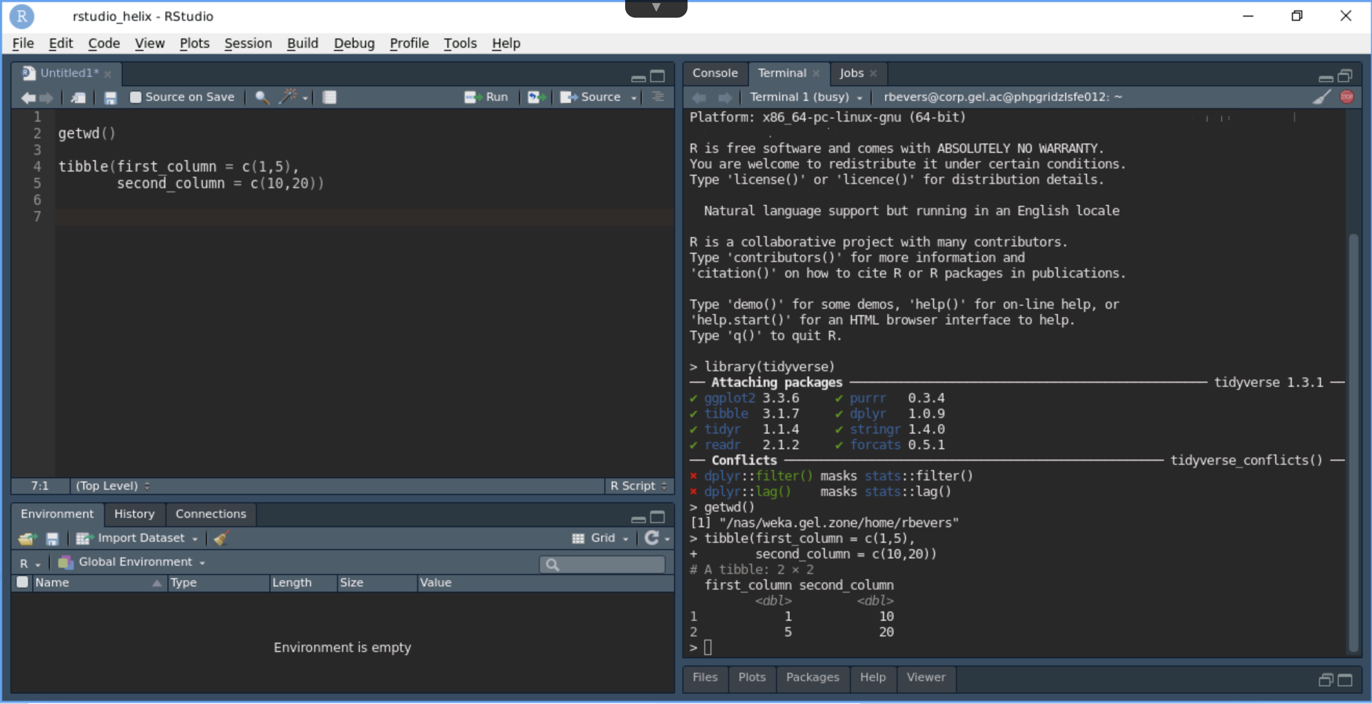Expand the Import Dataset menu
This screenshot has height=704, width=1372.
137,538
